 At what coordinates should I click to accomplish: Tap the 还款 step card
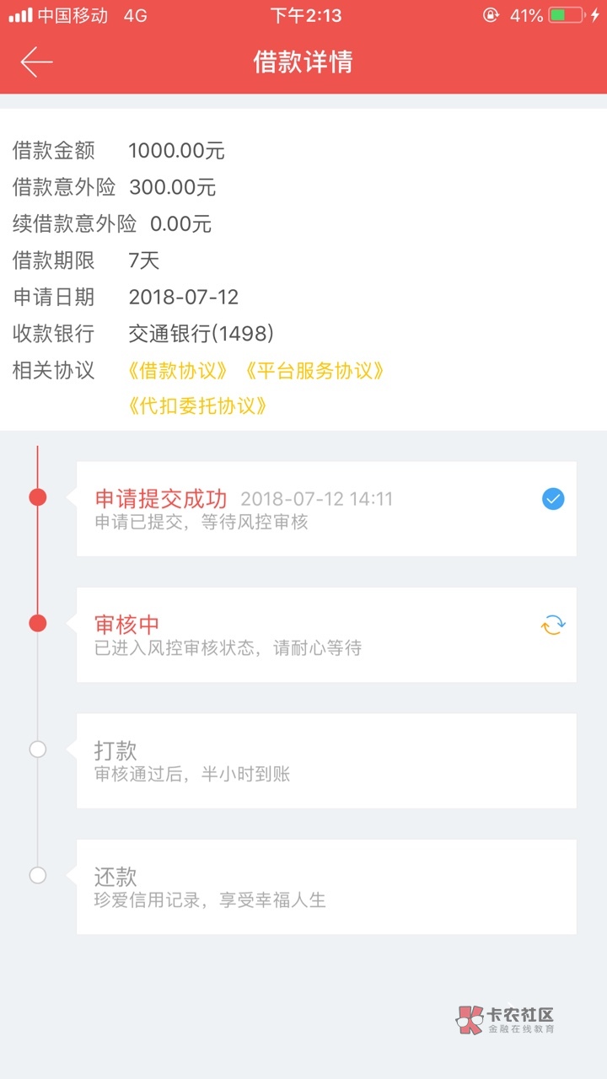click(x=326, y=886)
